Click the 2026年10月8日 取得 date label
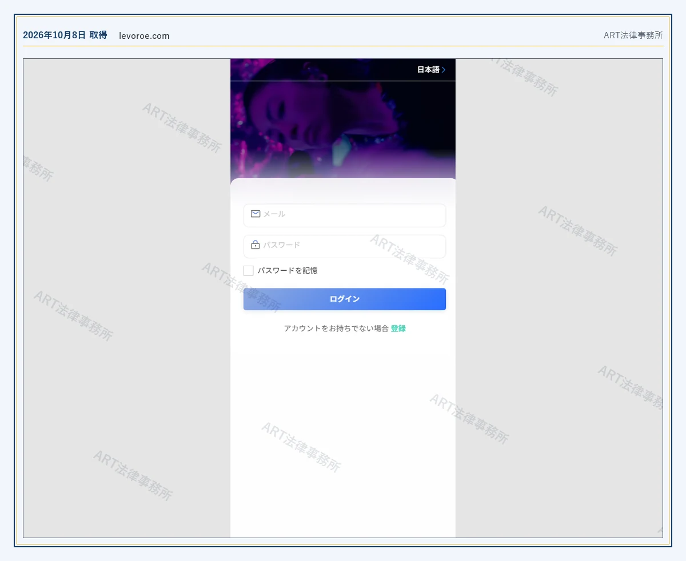The height and width of the screenshot is (561, 686). click(65, 35)
